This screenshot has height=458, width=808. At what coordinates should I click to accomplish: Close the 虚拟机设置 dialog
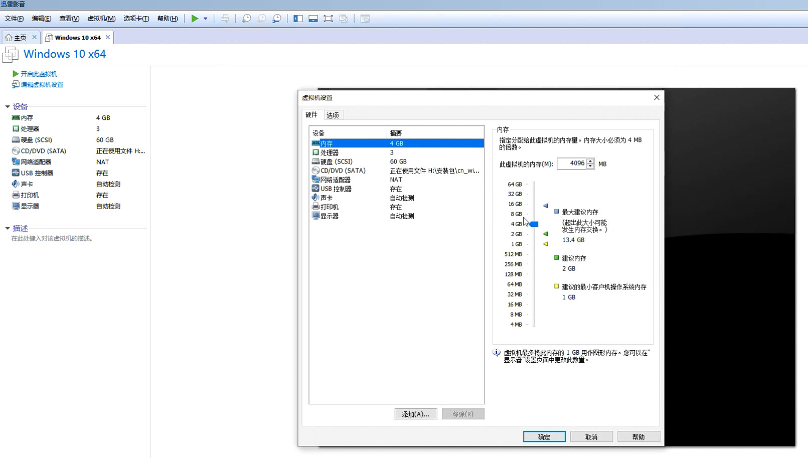tap(657, 97)
